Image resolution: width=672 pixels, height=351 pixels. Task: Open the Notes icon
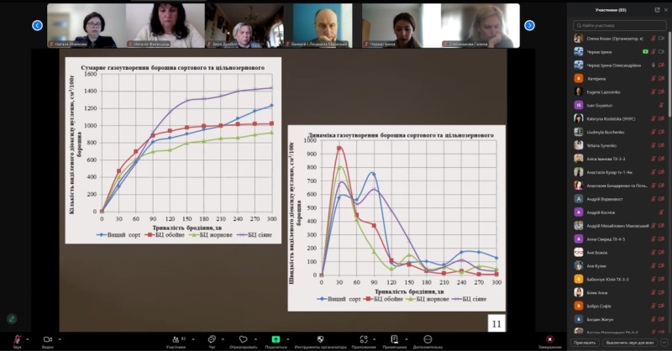394,338
